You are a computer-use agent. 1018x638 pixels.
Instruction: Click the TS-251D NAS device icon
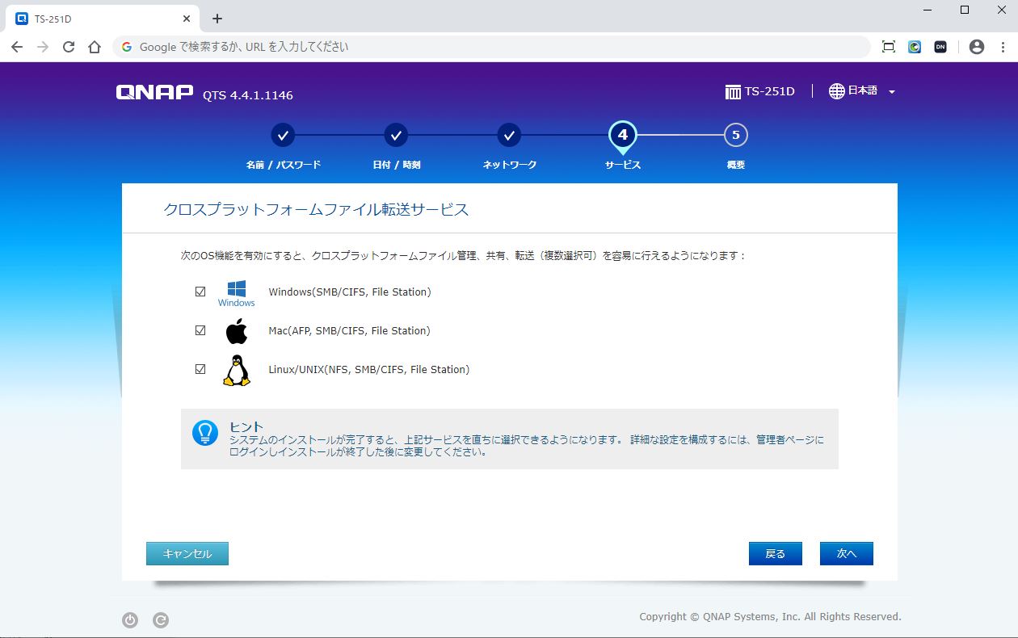[x=733, y=92]
